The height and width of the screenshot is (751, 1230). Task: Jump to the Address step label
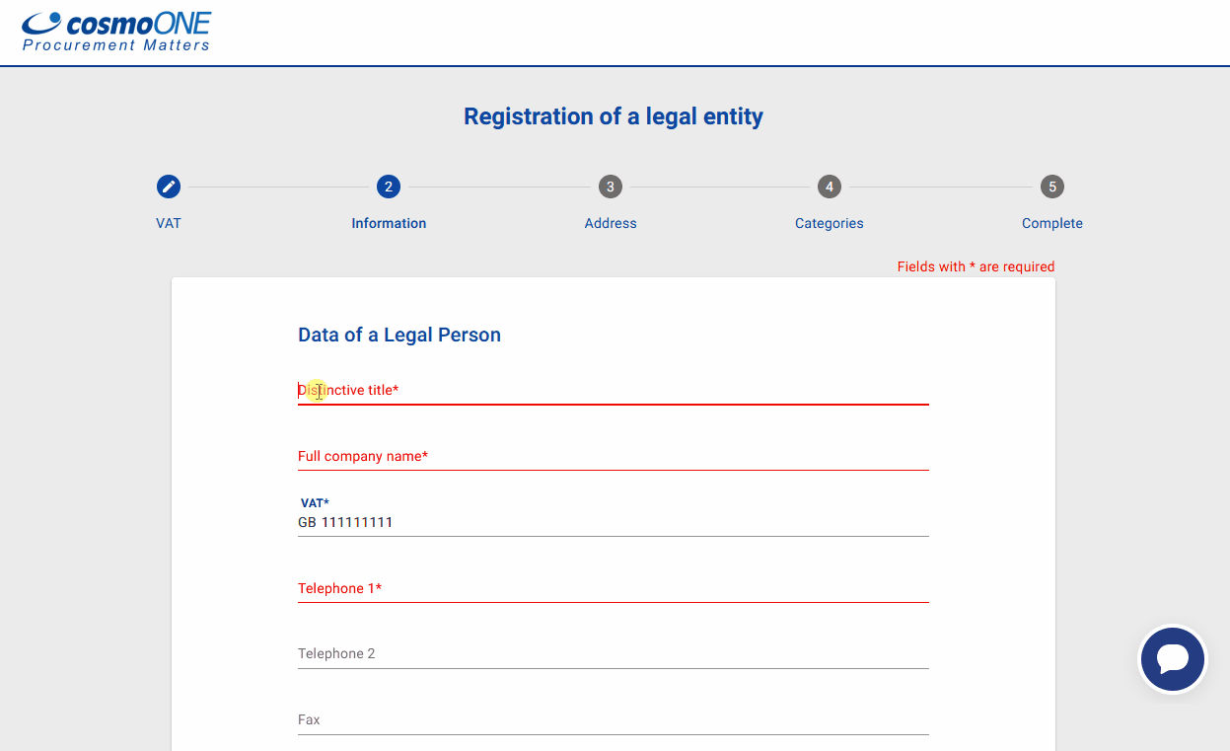coord(611,223)
